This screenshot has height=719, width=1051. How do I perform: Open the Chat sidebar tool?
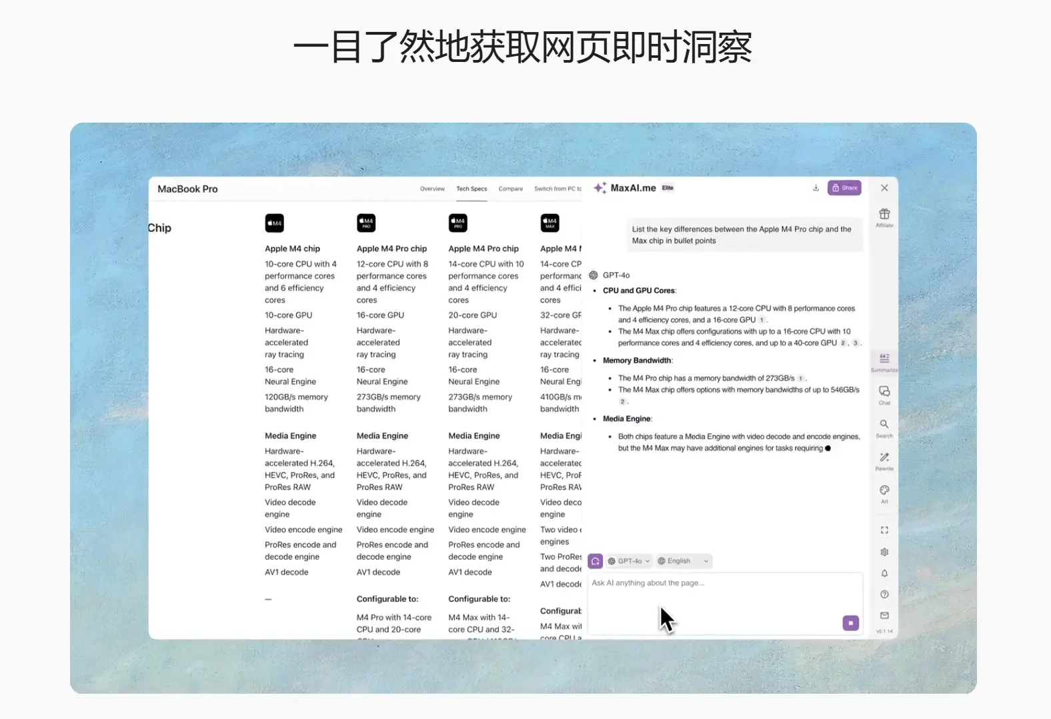tap(884, 392)
